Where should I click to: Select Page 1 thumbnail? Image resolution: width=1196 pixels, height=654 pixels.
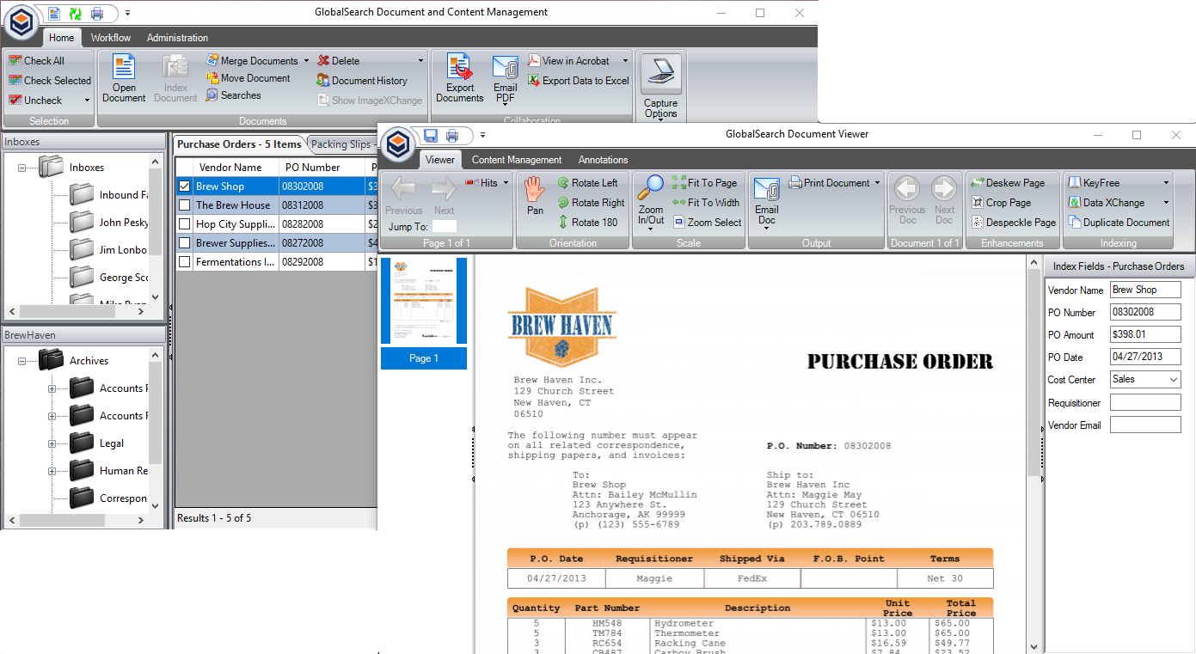click(424, 314)
